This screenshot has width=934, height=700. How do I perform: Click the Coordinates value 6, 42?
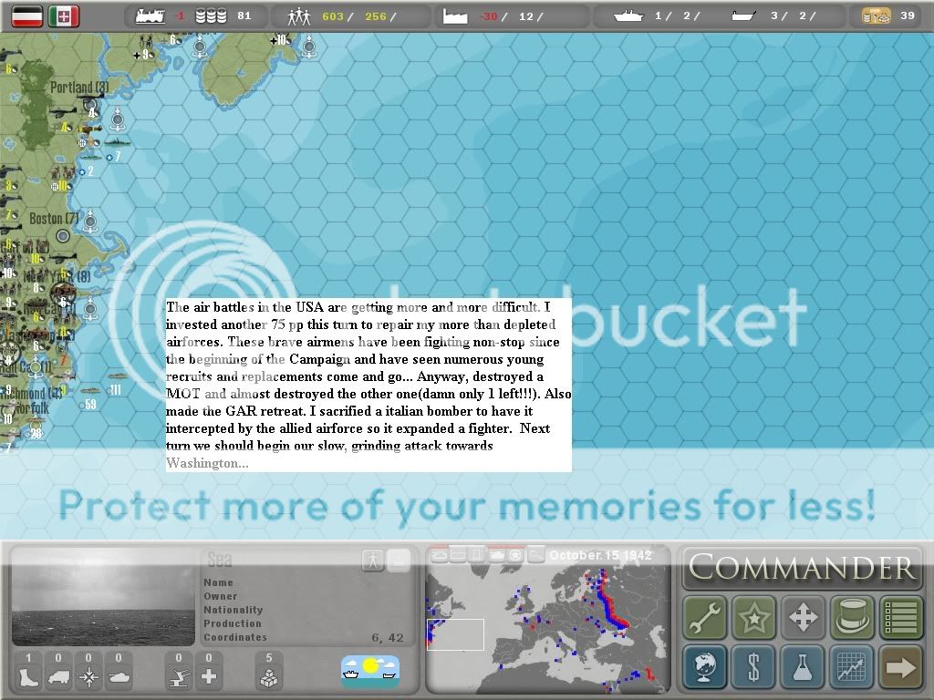[x=387, y=638]
